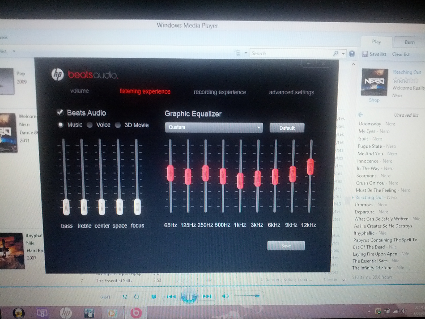Click the back arrow above the playlist

coord(360,115)
